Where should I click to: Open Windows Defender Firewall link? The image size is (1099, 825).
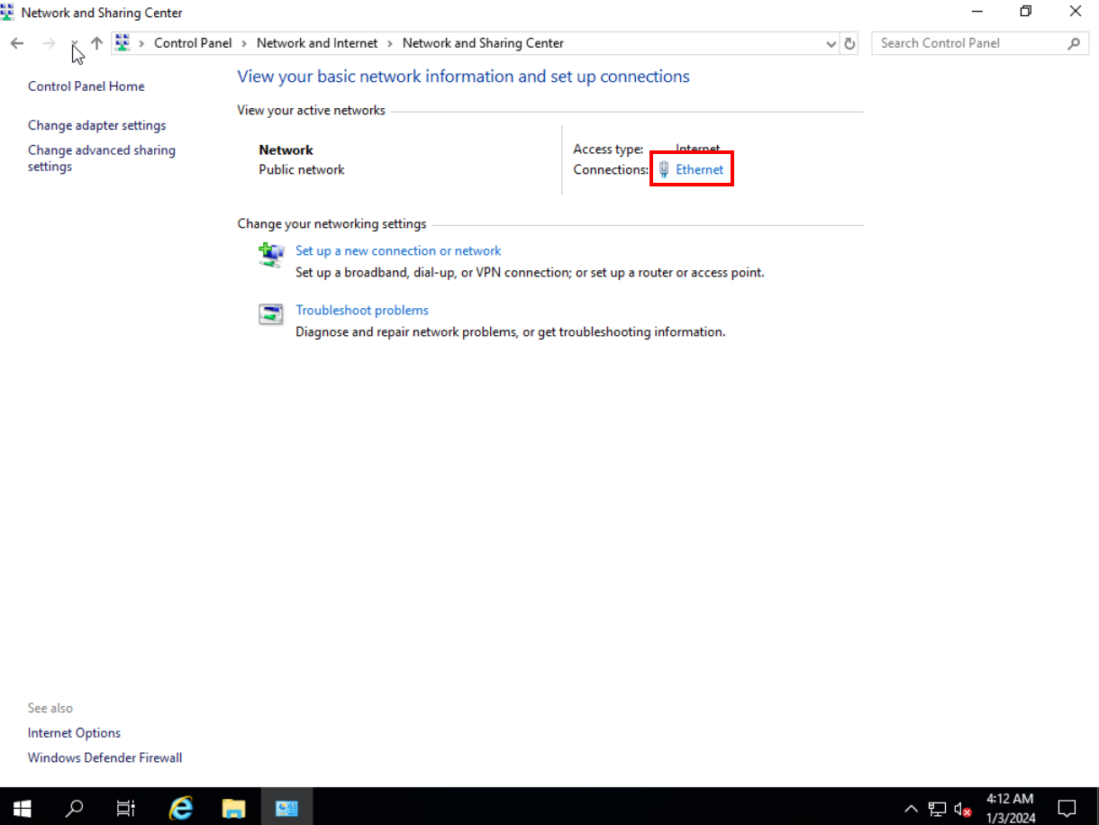104,757
